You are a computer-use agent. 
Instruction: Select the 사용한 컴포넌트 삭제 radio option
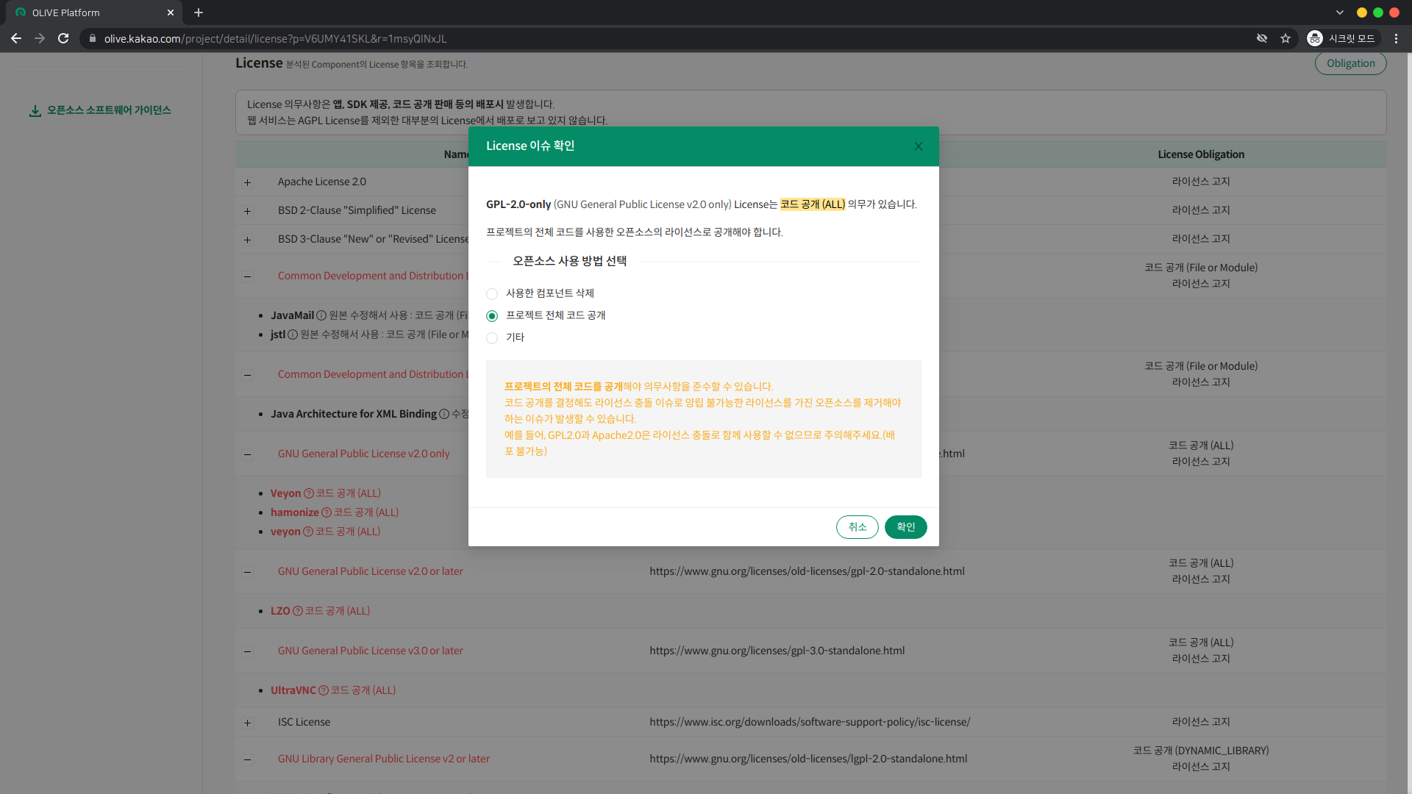point(492,293)
